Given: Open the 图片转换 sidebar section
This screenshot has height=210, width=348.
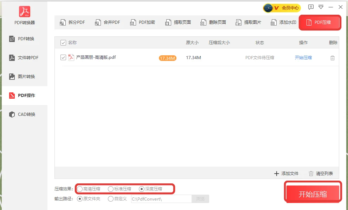Looking at the screenshot, I should point(25,77).
